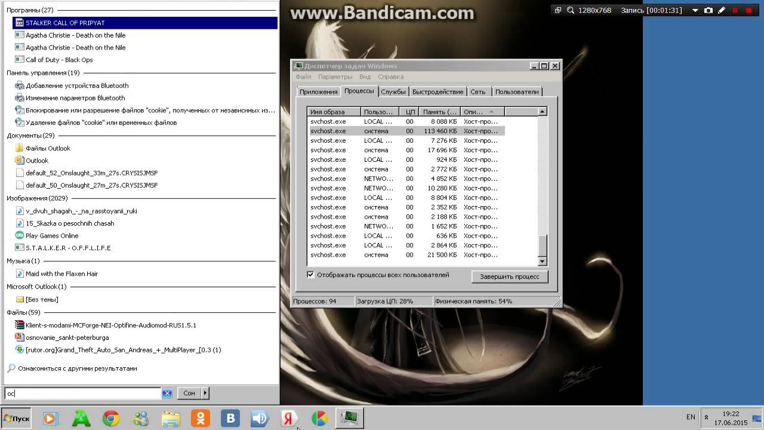
Task: Switch to the Приложения tab
Action: [319, 91]
